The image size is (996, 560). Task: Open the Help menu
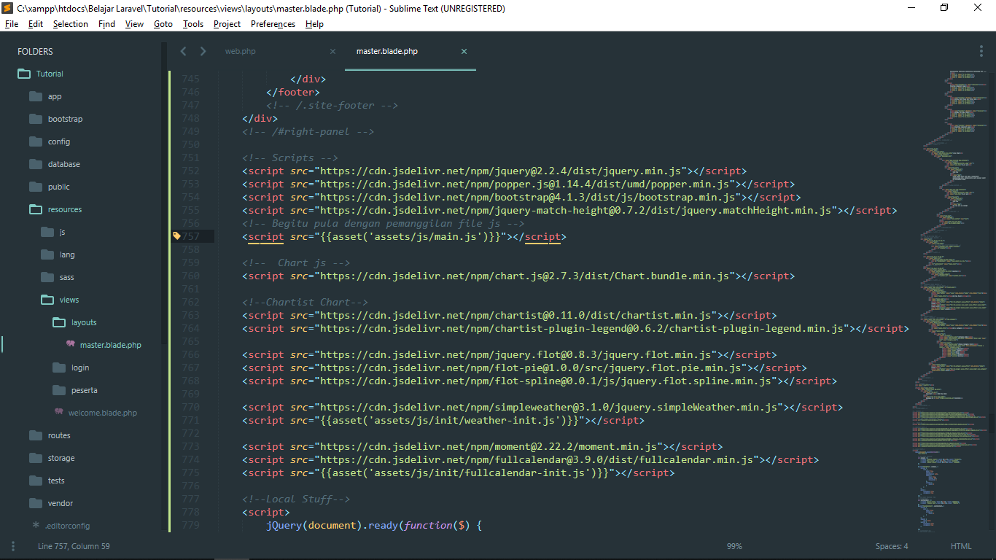click(314, 24)
